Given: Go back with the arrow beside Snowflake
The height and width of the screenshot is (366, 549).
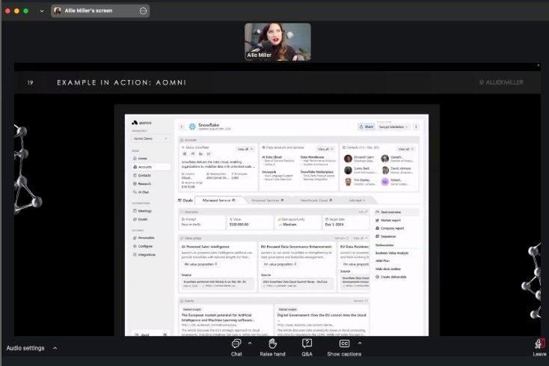Looking at the screenshot, I should (x=182, y=126).
